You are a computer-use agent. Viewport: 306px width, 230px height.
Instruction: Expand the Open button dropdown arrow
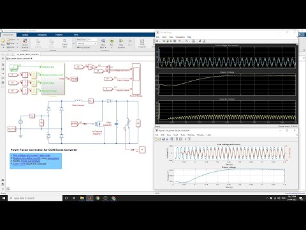tap(18, 40)
